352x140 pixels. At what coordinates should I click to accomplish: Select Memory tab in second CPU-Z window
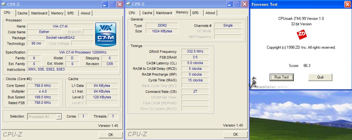[182, 12]
